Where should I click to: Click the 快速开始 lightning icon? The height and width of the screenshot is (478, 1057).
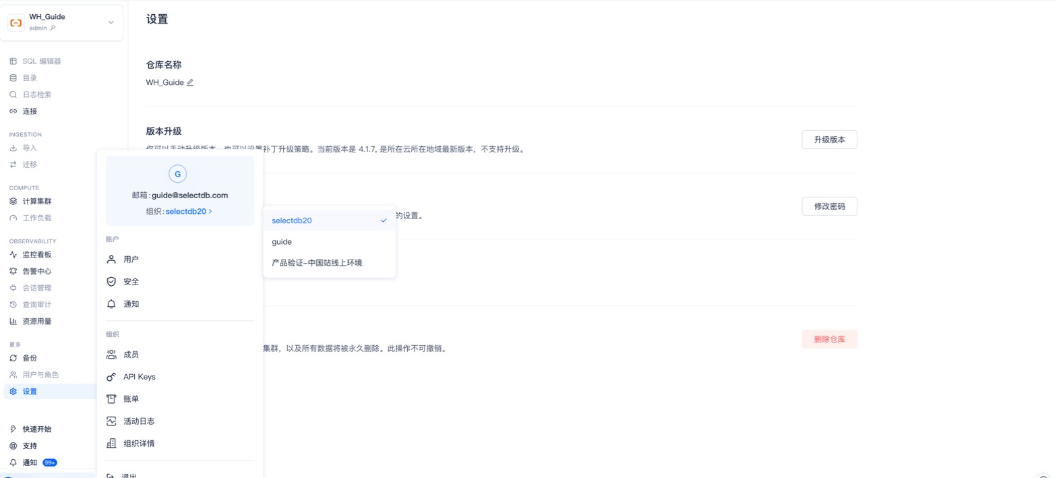[13, 429]
